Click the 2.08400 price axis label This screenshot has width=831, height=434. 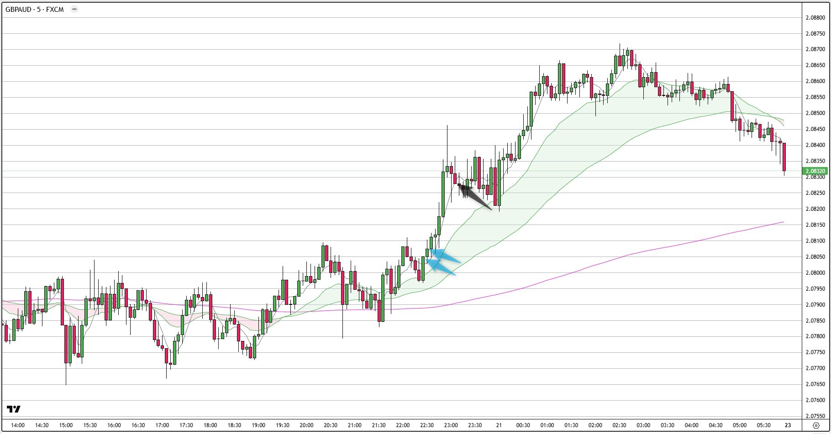815,145
